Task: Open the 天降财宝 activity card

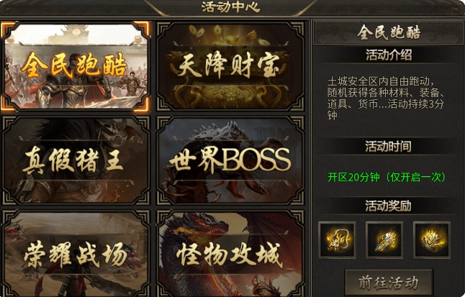Action: [x=230, y=66]
